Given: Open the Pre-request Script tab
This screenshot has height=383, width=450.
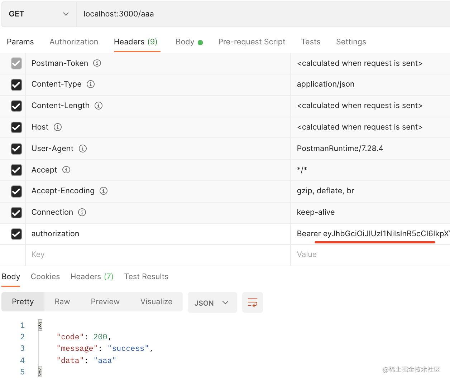Looking at the screenshot, I should tap(252, 42).
